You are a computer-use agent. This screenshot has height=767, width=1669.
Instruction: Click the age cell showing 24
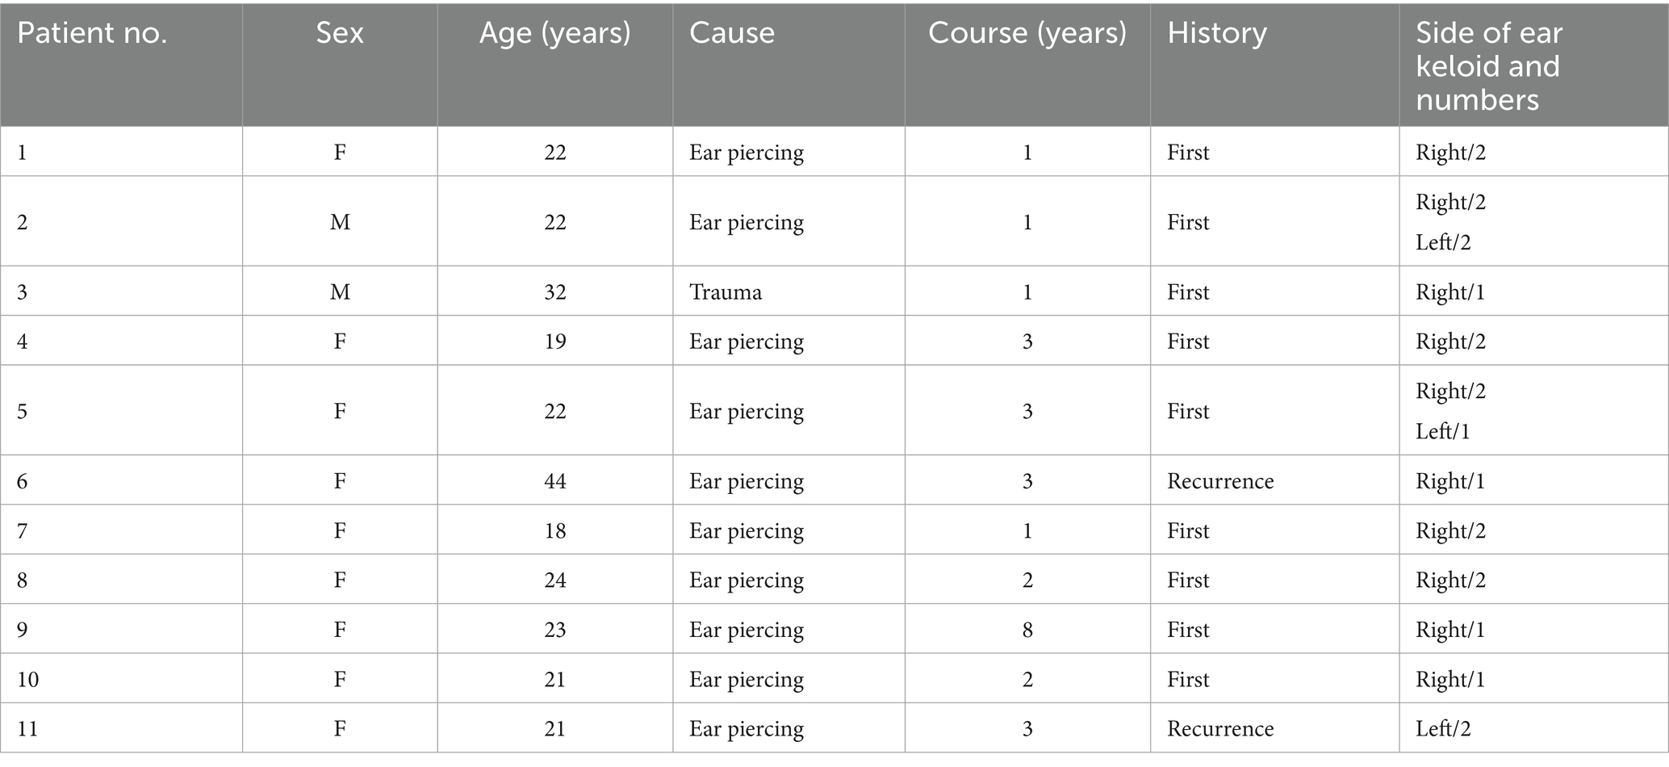pos(554,580)
